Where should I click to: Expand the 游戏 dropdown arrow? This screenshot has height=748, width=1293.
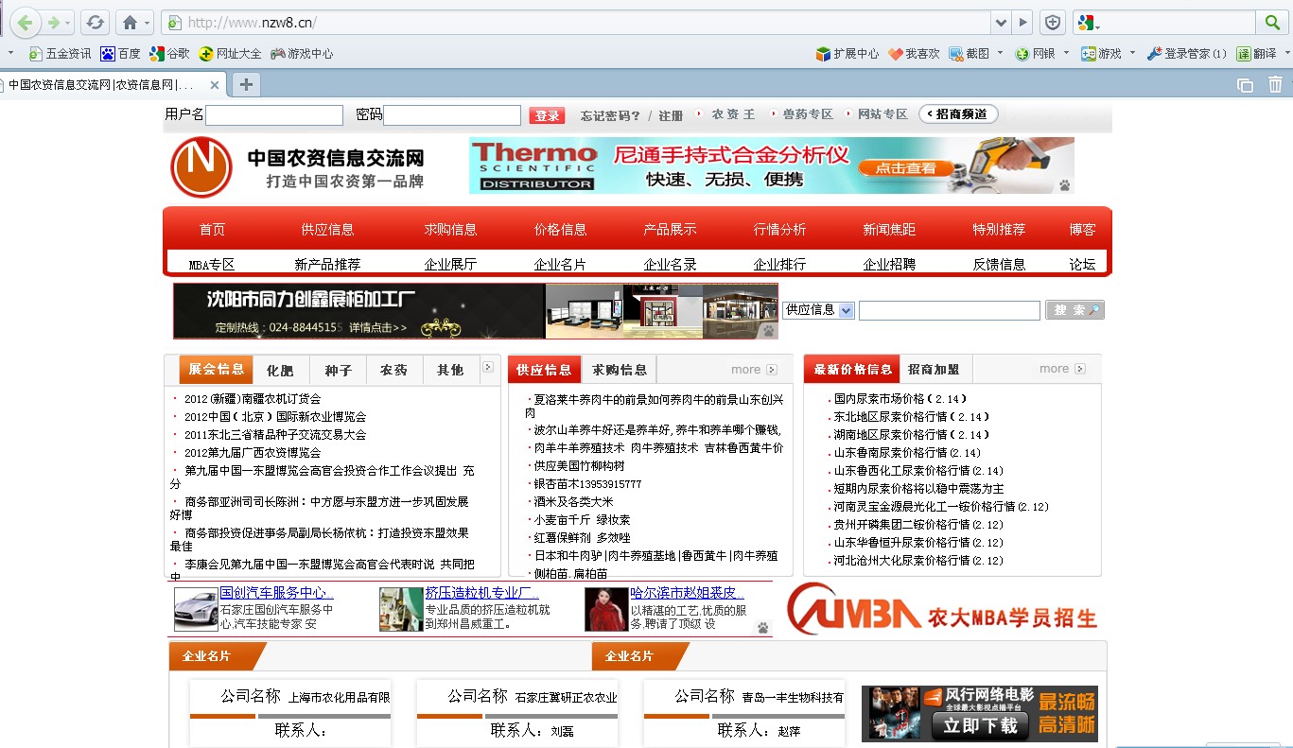1131,54
